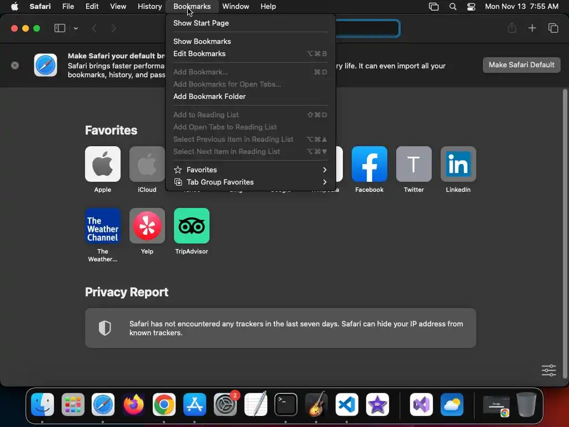The image size is (569, 427).
Task: Open Start Page customization settings icon
Action: point(548,370)
